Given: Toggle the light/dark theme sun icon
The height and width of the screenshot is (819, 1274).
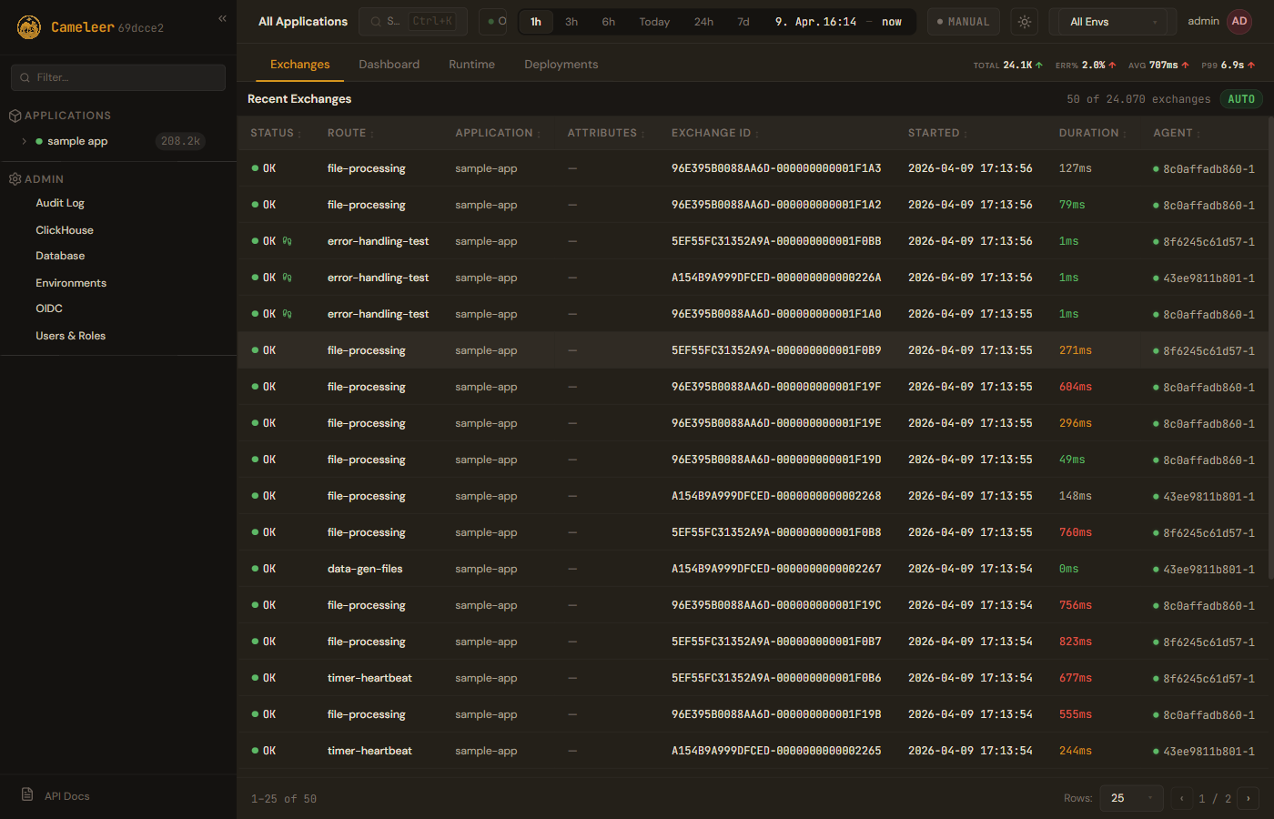Looking at the screenshot, I should tap(1025, 22).
